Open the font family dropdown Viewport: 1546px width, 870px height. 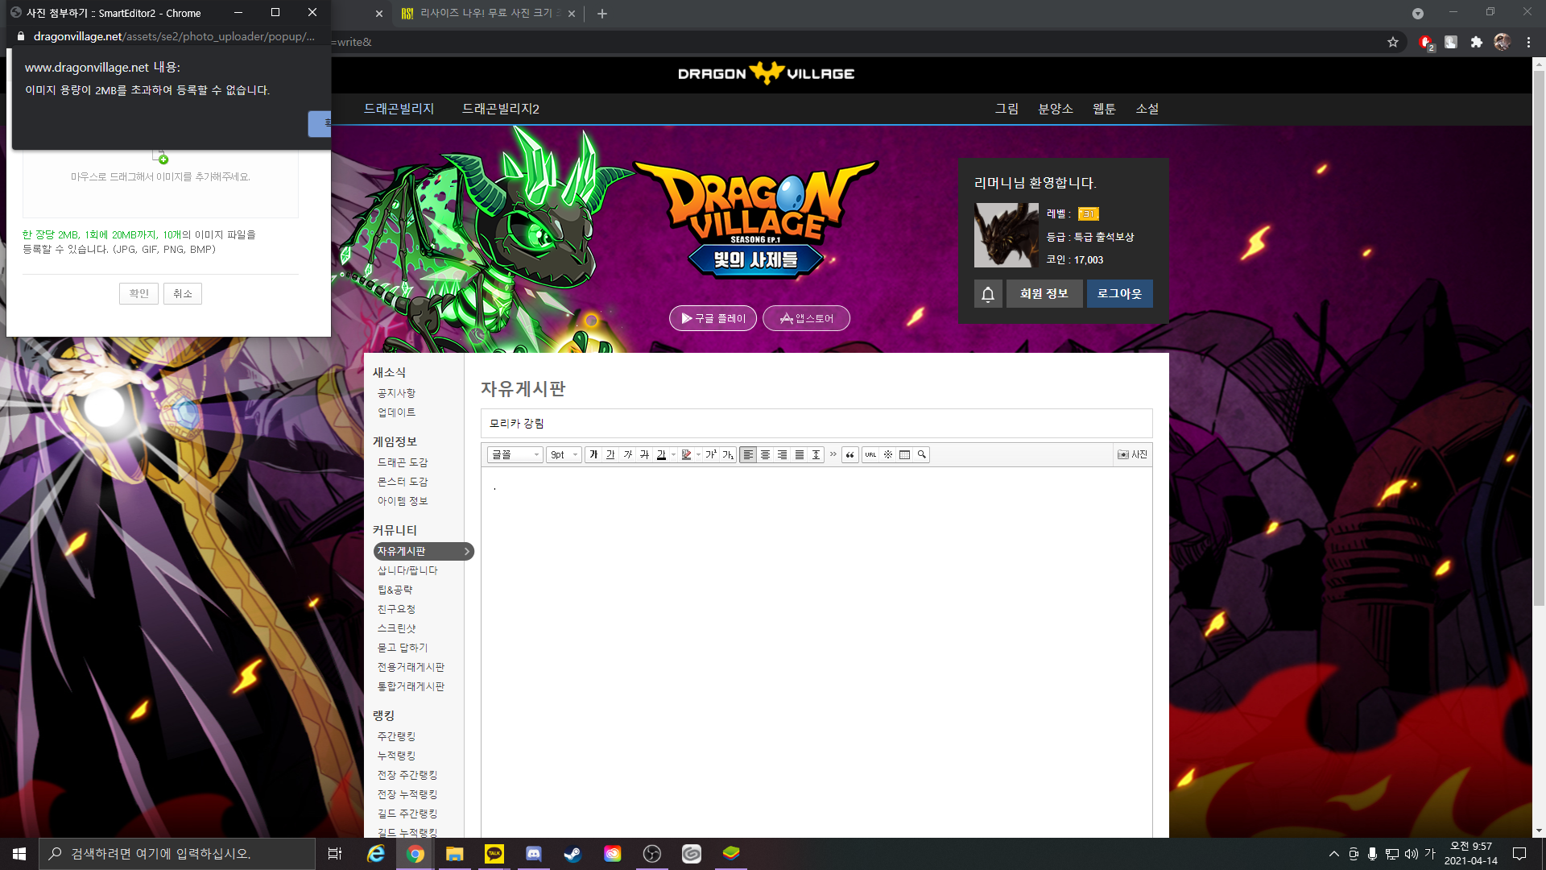515,455
